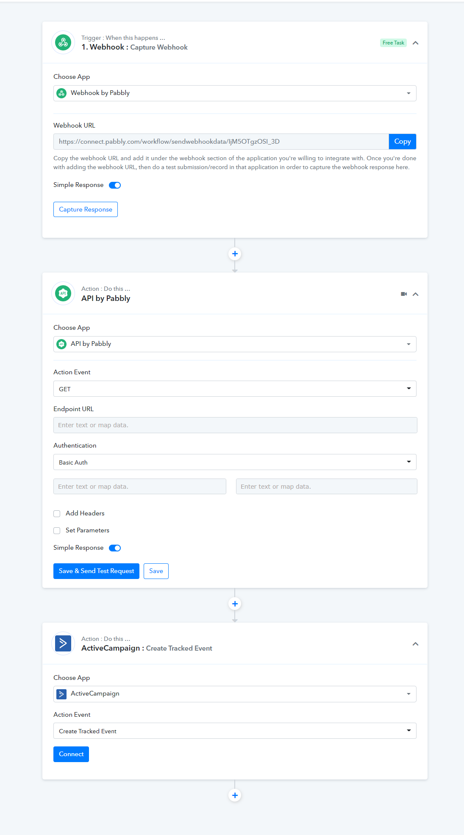This screenshot has height=835, width=464.
Task: Enable the Set Parameters checkbox
Action: (57, 531)
